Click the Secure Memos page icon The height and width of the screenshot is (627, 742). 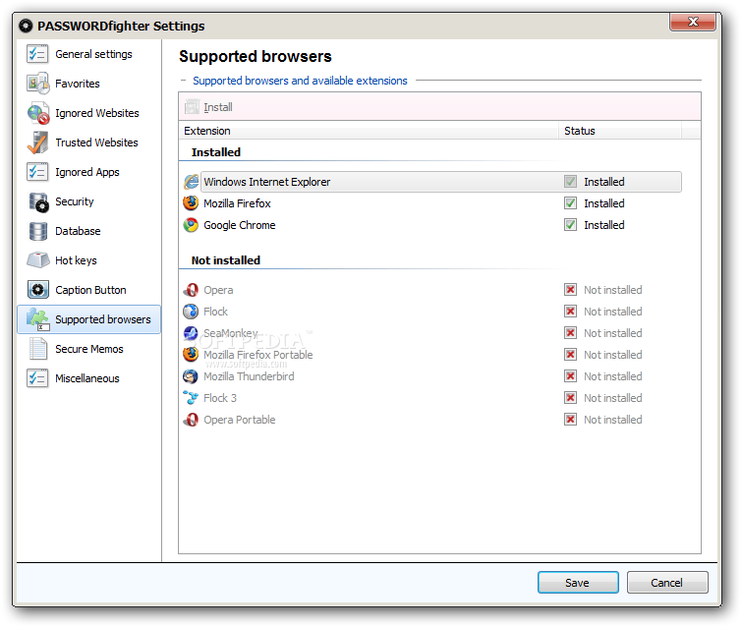[x=38, y=348]
